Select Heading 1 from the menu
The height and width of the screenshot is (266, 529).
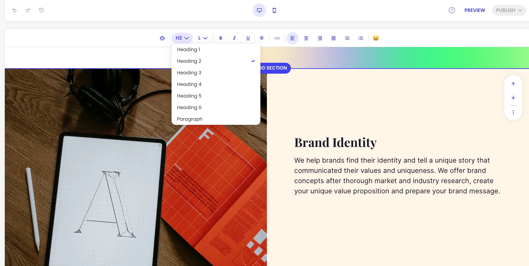(216, 49)
